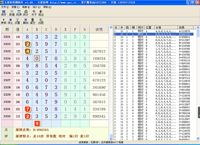The image size is (200, 145).
Task: Click the 期 column header
Action: (x=7, y=29)
